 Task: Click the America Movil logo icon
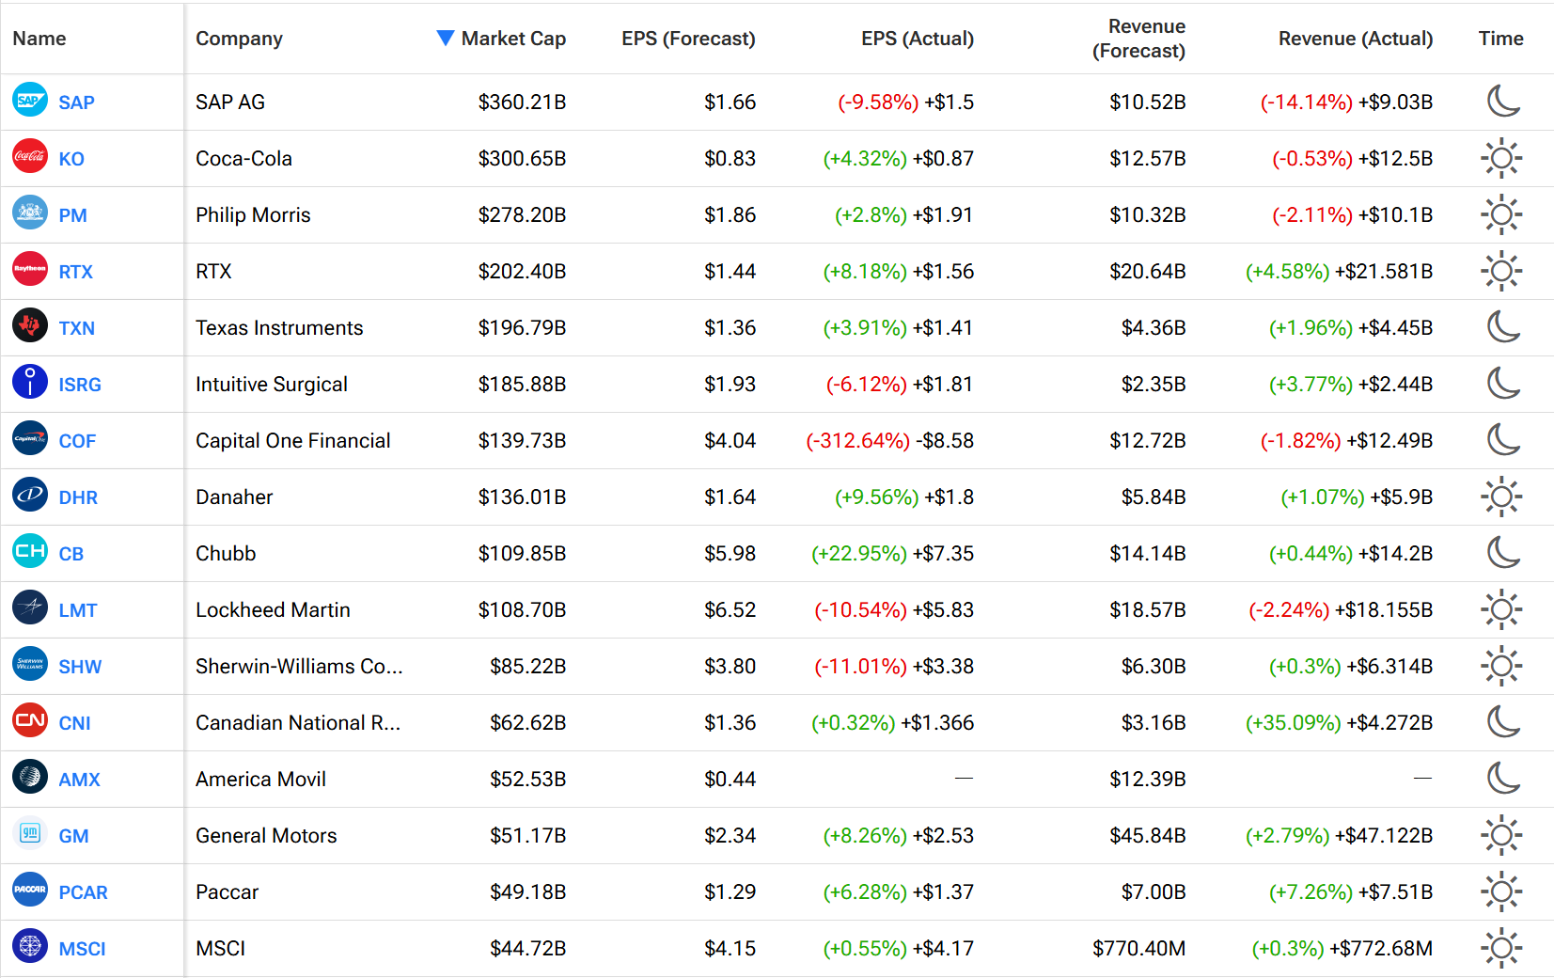[x=30, y=777]
